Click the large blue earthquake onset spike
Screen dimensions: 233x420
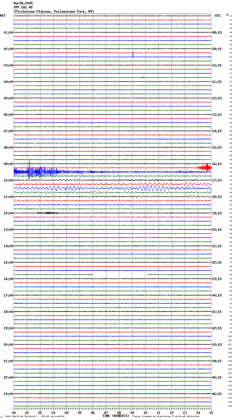tap(29, 170)
